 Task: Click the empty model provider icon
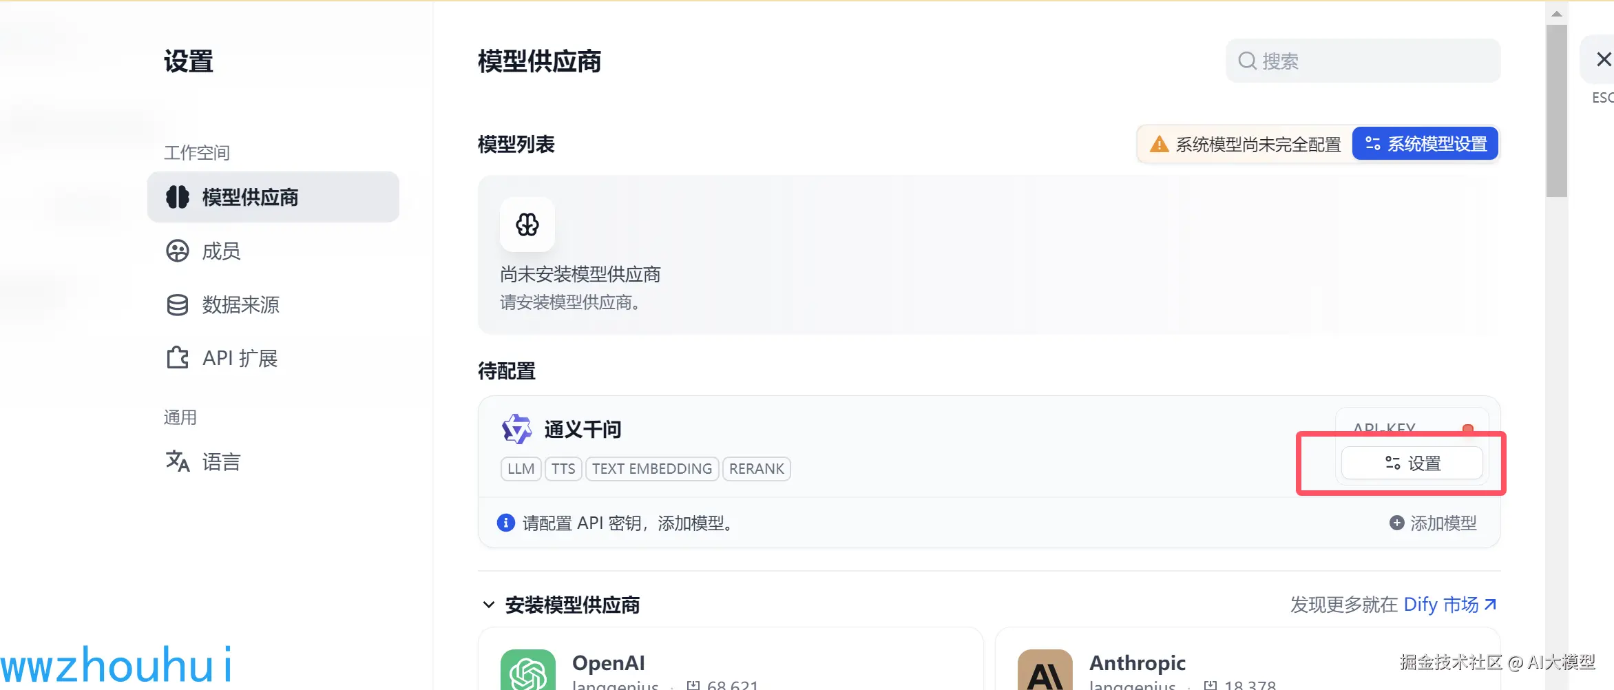[x=527, y=224]
